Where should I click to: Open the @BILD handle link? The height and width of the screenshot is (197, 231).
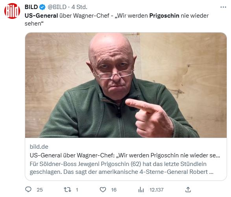pos(57,7)
